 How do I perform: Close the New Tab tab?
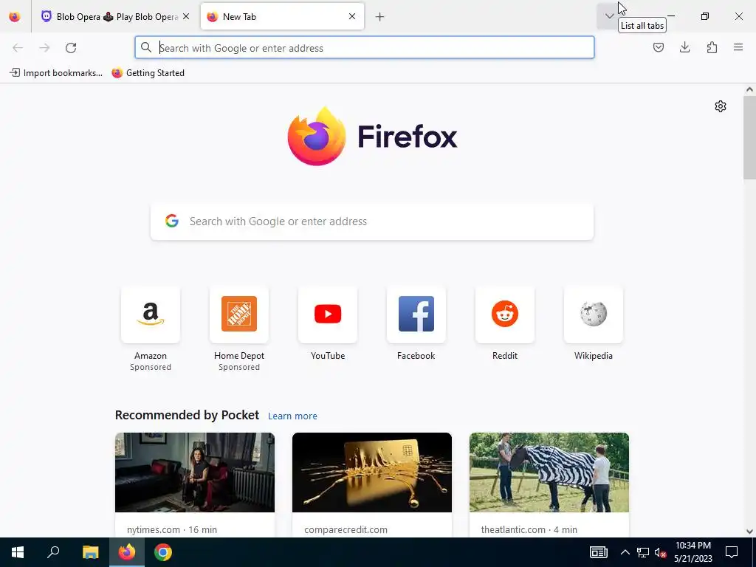click(352, 16)
